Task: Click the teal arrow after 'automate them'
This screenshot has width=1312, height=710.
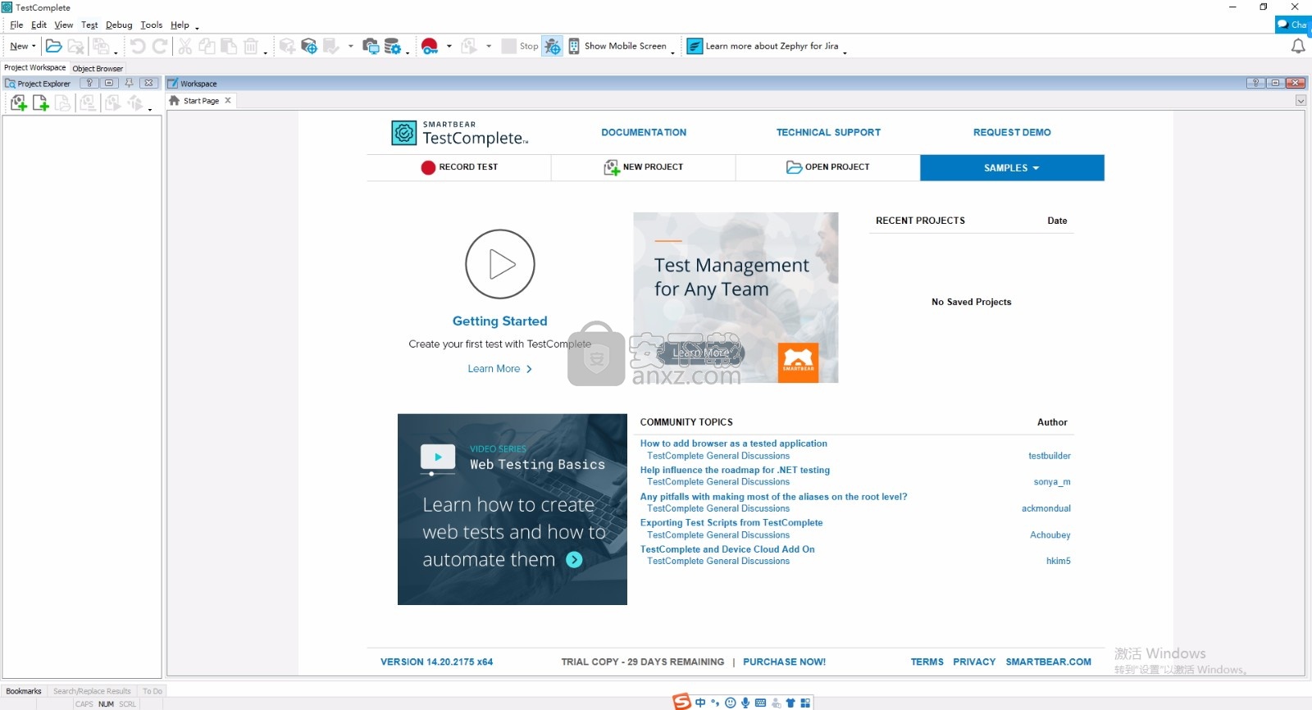Action: 574,560
